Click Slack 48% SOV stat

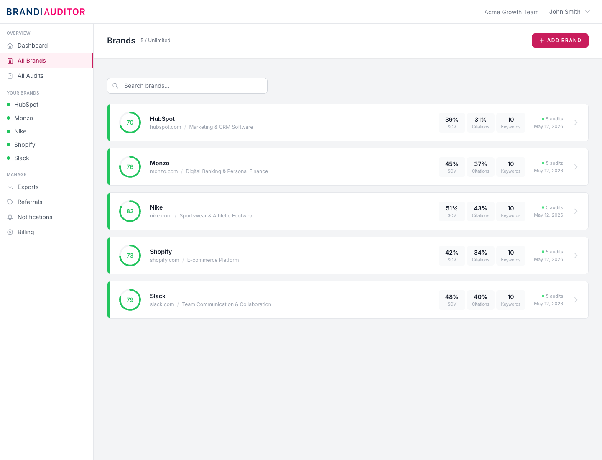point(452,300)
